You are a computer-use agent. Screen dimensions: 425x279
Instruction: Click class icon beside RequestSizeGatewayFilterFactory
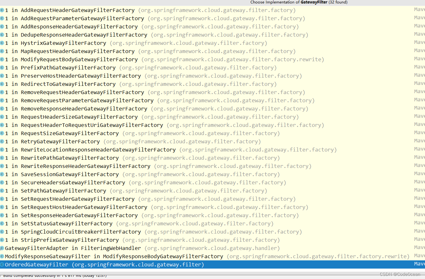2,133
